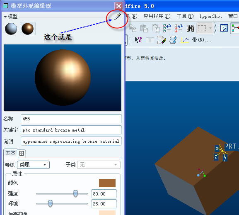Open the 加亮颜色 highlight color swatch
Screen dimensions: 239x215
[x=107, y=213]
